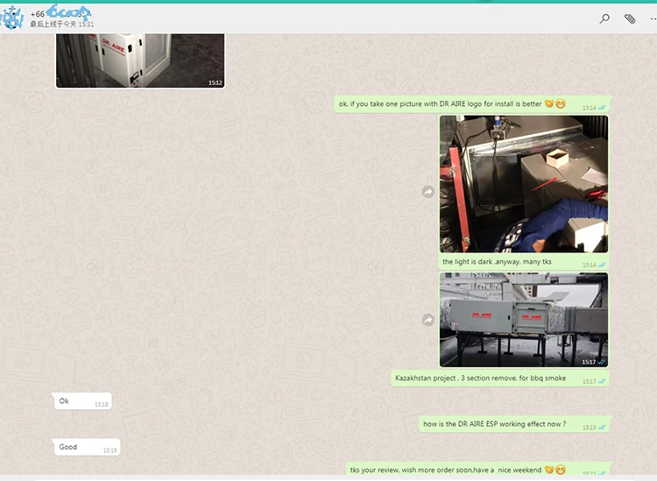The image size is (657, 481).
Task: Forward the dark installation photo
Action: [428, 192]
